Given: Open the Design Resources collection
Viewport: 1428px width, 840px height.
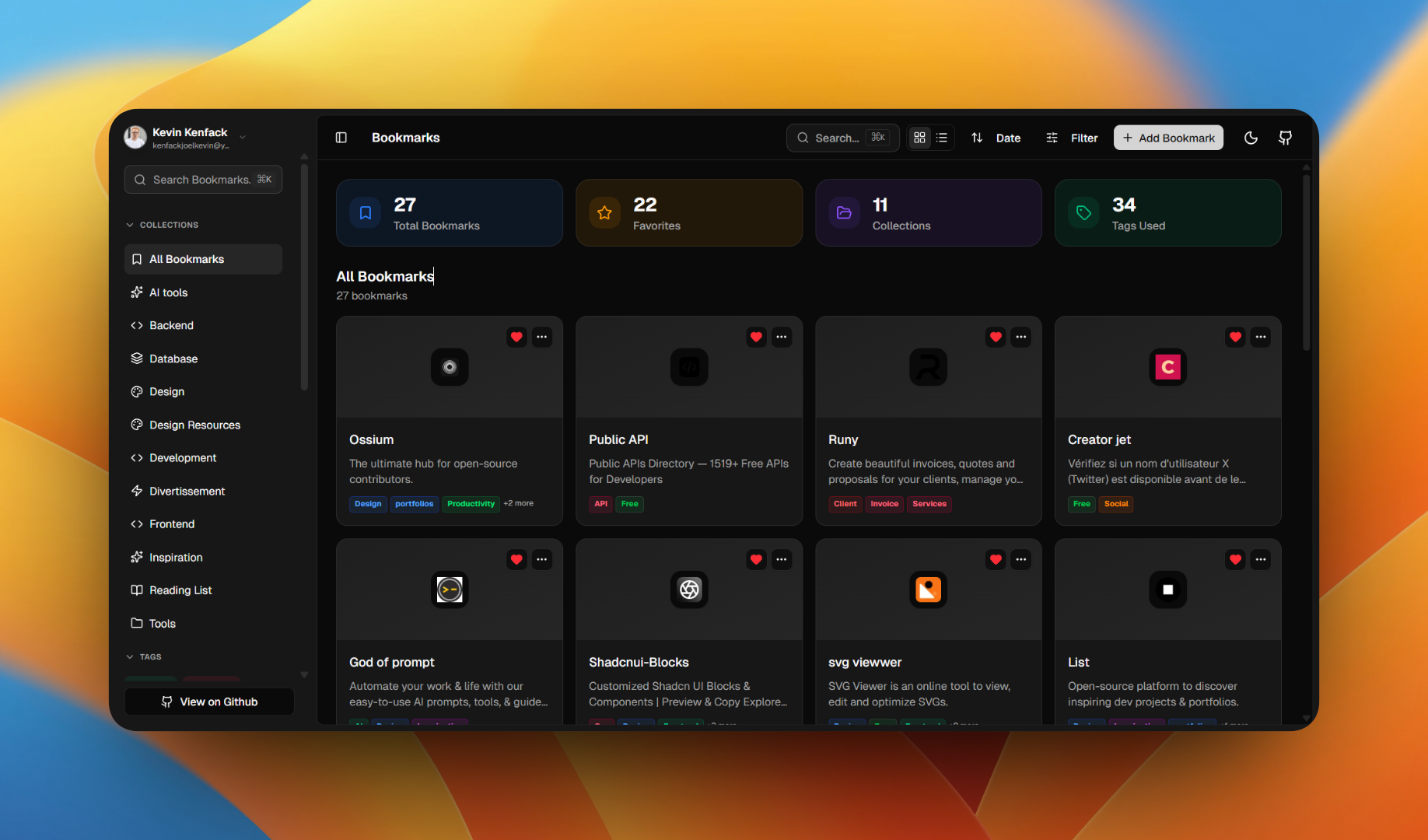Looking at the screenshot, I should (203, 425).
